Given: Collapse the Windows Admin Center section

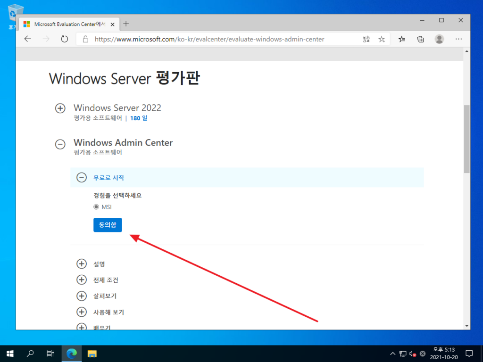Looking at the screenshot, I should click(x=60, y=143).
